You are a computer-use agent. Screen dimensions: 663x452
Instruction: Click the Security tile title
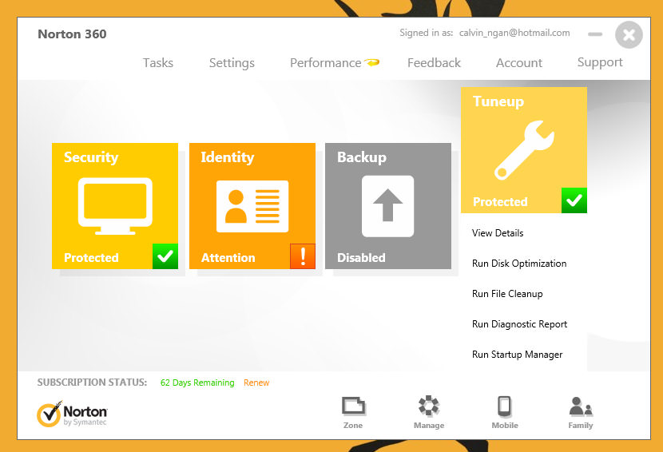coord(91,157)
